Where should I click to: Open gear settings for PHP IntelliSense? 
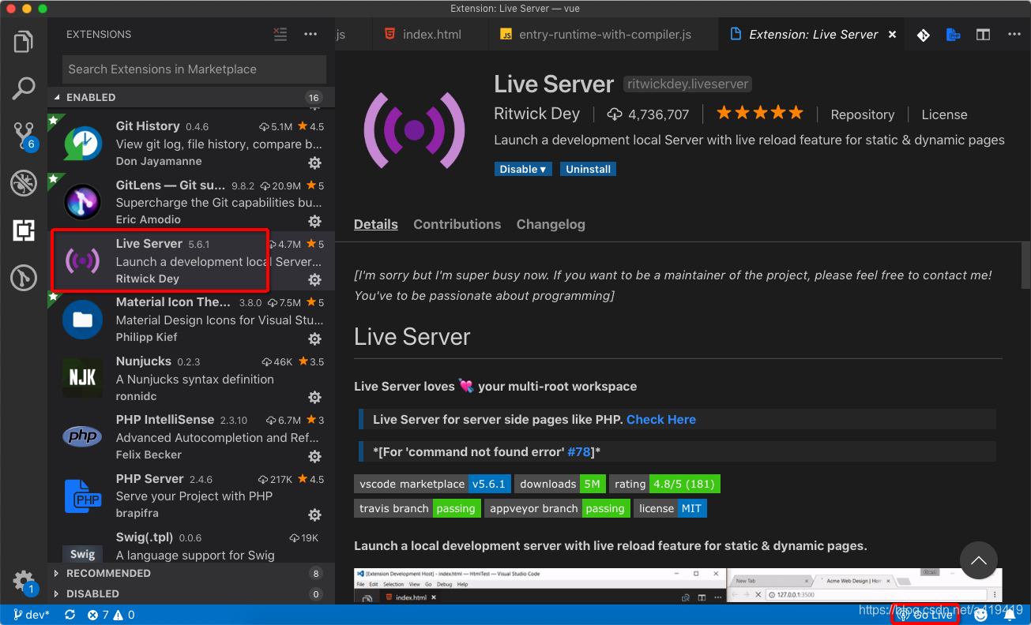(314, 456)
